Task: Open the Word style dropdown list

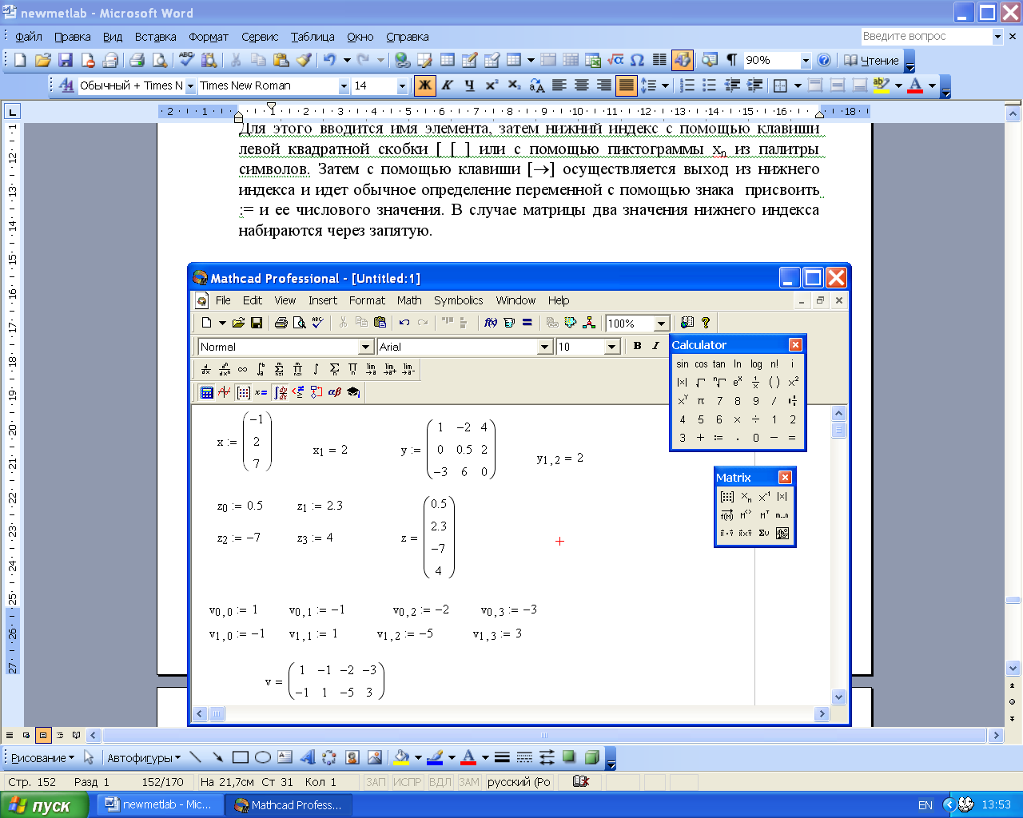Action: [x=190, y=85]
